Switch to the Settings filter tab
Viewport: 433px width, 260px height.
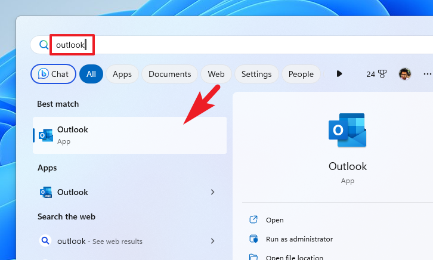(256, 74)
